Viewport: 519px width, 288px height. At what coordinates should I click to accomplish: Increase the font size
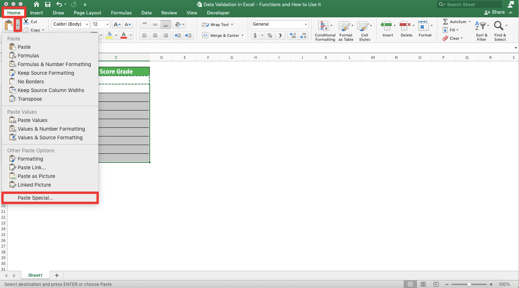tap(117, 25)
